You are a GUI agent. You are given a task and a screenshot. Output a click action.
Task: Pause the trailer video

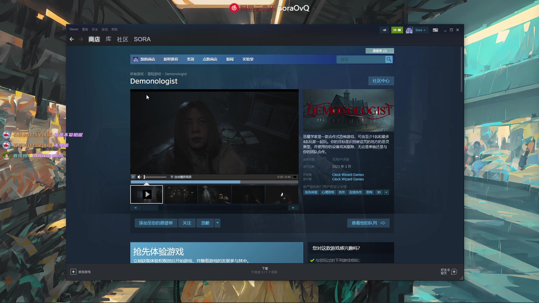(133, 177)
